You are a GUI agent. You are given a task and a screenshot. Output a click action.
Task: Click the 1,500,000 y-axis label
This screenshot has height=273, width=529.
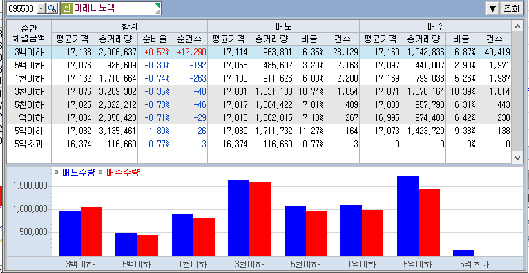coord(30,186)
